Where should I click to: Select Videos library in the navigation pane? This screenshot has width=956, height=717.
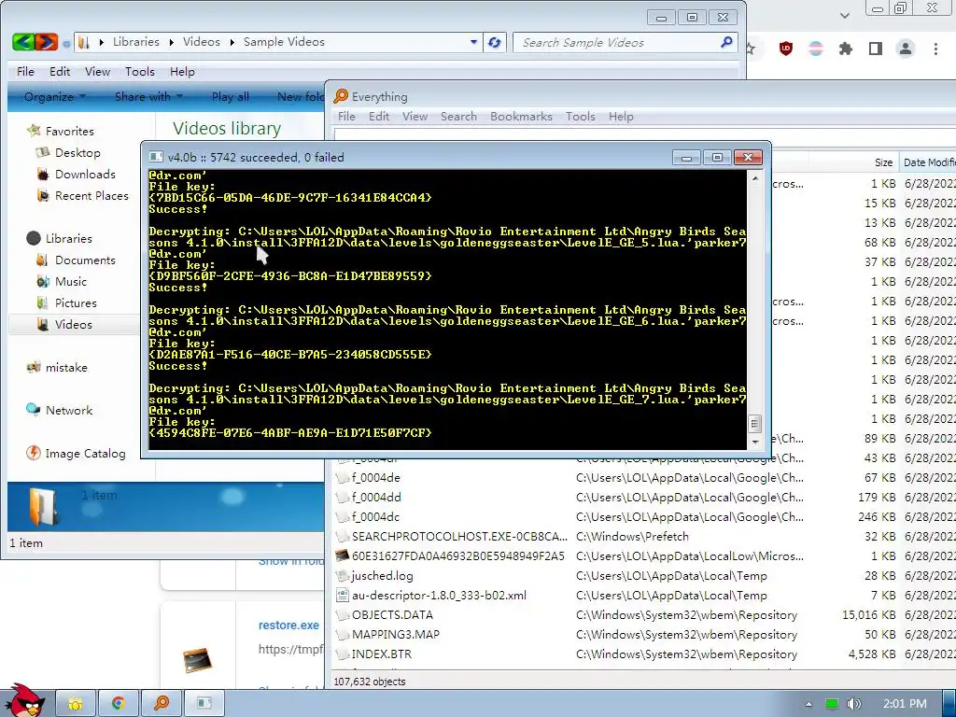[73, 324]
